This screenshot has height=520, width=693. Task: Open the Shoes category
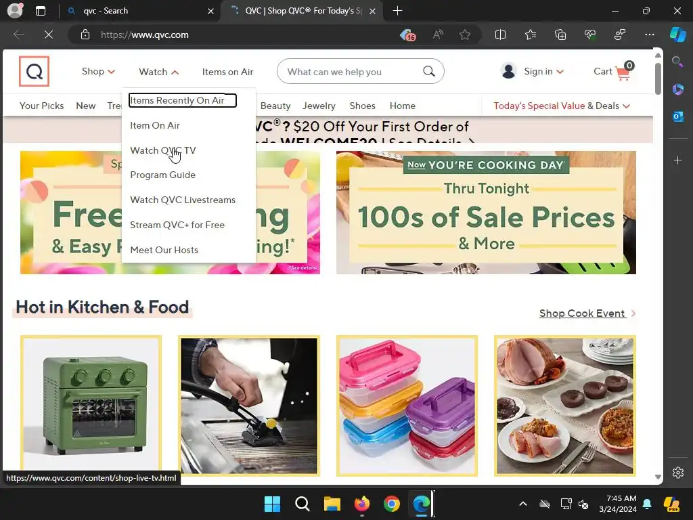[x=363, y=106]
